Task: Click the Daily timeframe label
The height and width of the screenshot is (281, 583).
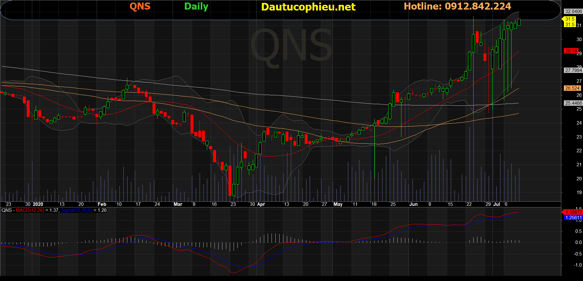Action: [x=196, y=7]
